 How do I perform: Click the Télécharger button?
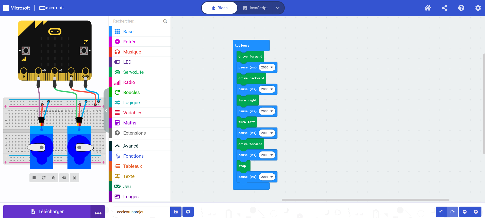(x=47, y=212)
